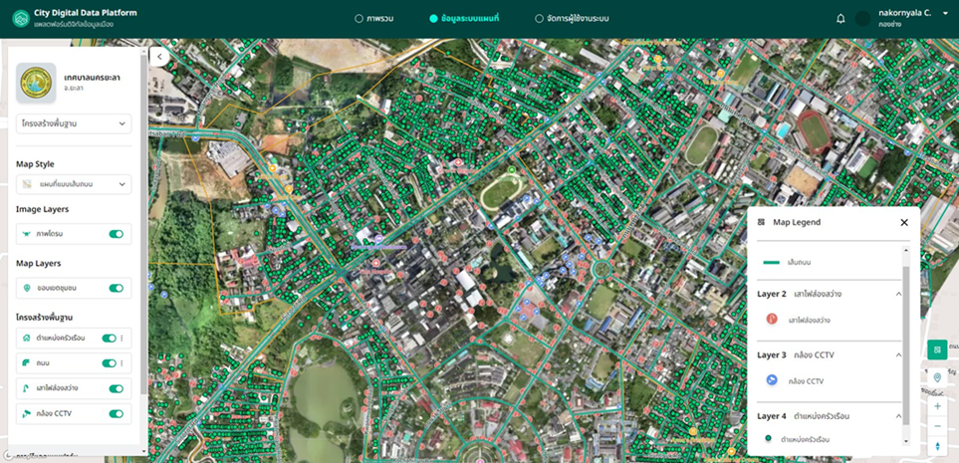
Task: Click the compass reset orientation button
Action: click(936, 447)
